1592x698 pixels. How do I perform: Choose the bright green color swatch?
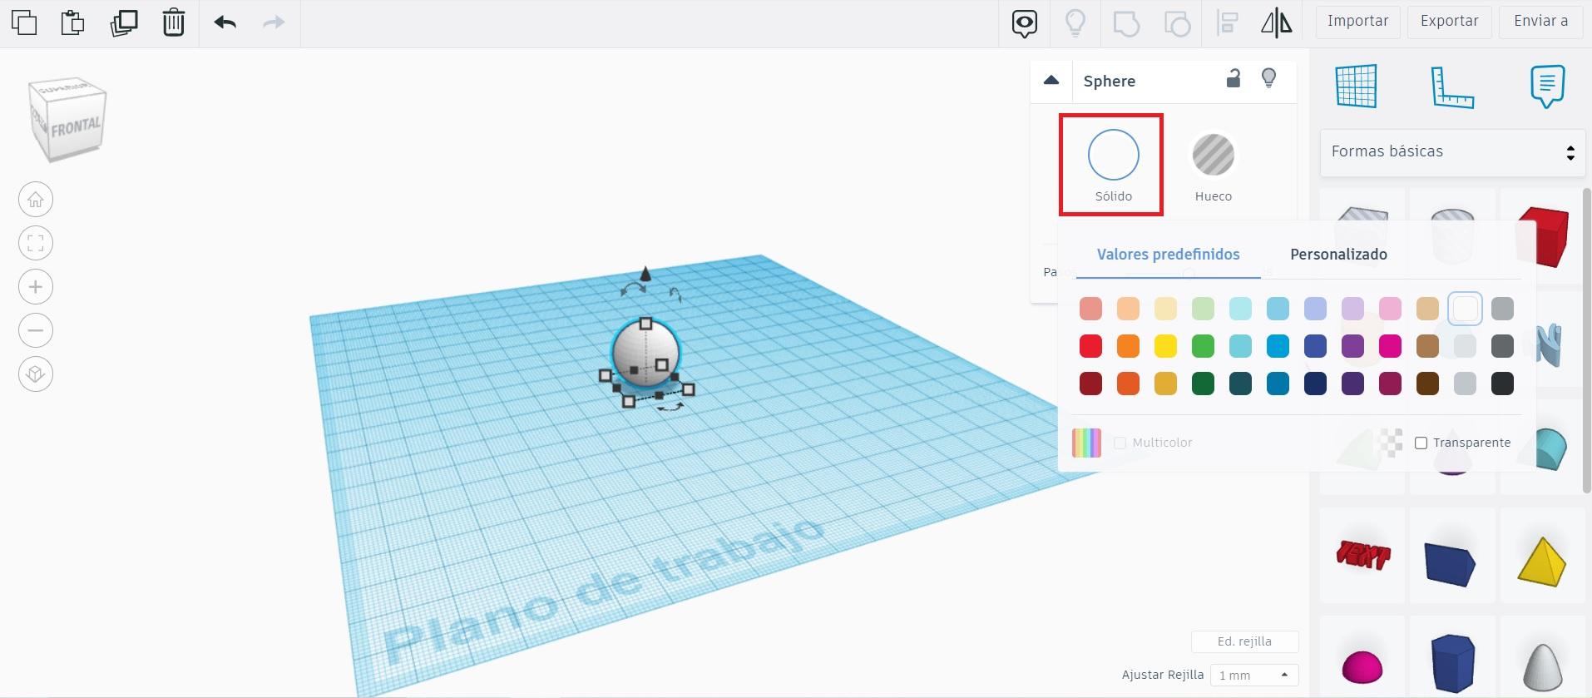coord(1203,346)
